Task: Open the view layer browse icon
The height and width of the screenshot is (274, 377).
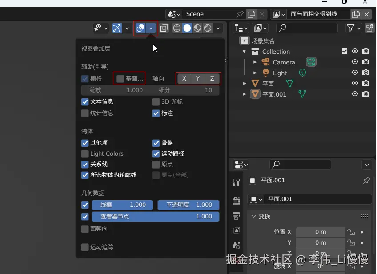Action: pos(278,14)
